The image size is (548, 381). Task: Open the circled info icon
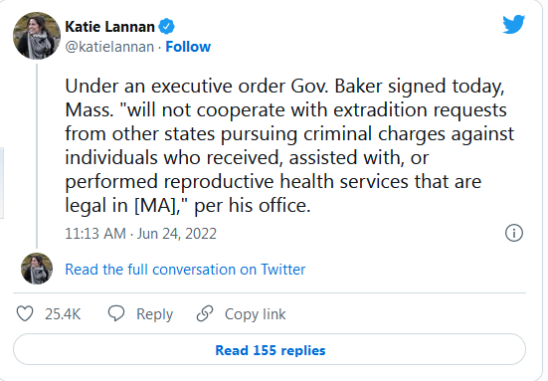514,233
